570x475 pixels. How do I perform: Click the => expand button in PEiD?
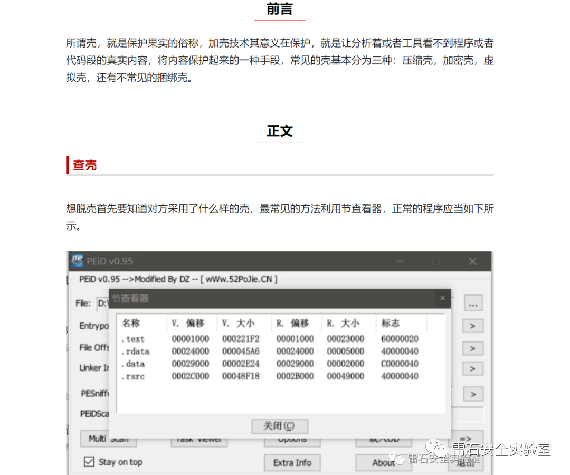tap(467, 438)
